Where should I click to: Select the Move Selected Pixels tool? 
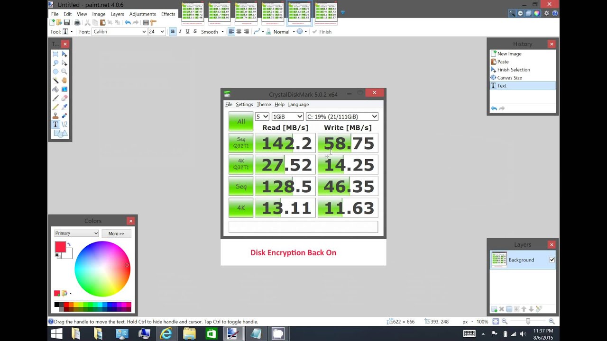point(64,54)
